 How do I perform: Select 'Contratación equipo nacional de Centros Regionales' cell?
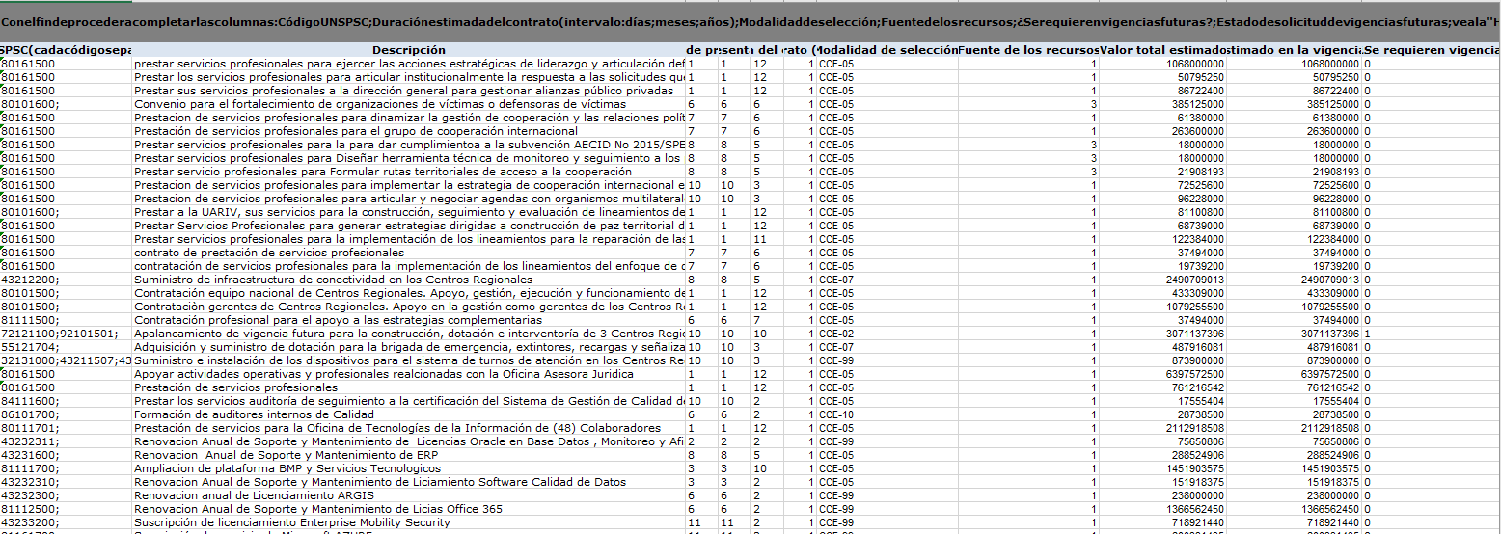point(409,292)
